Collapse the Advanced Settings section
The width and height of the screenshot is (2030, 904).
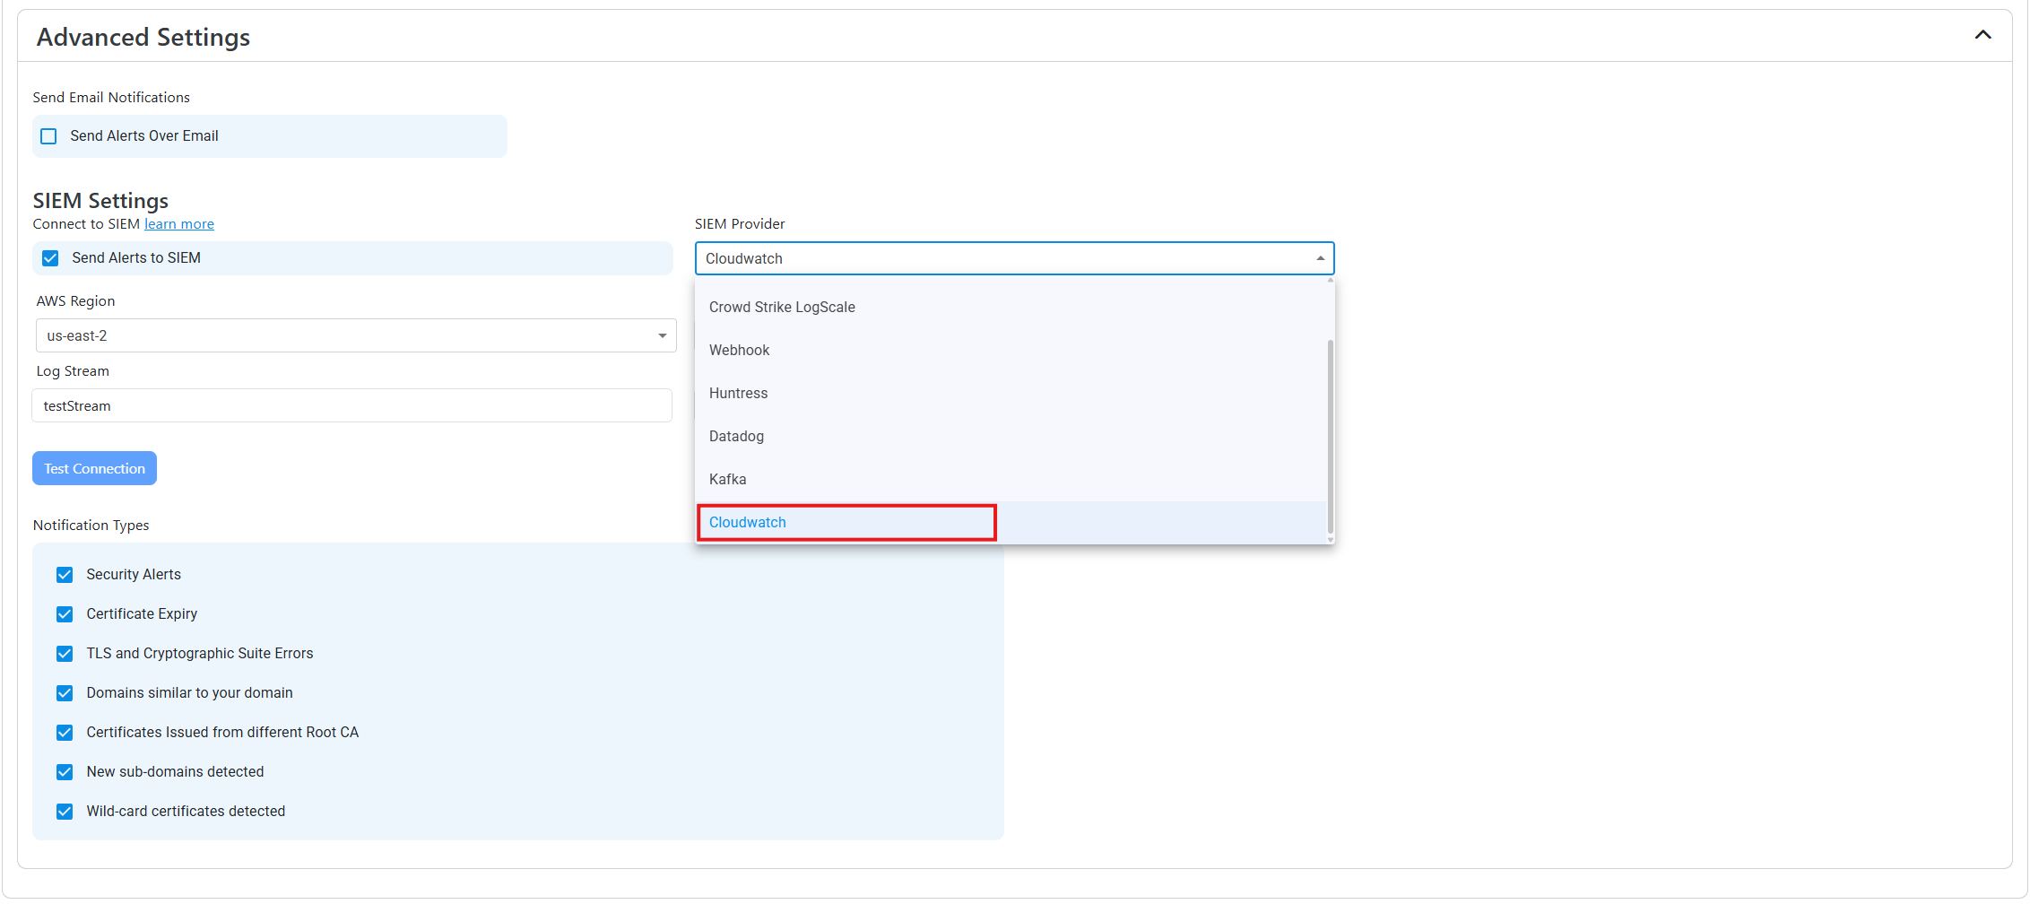[x=1982, y=36]
